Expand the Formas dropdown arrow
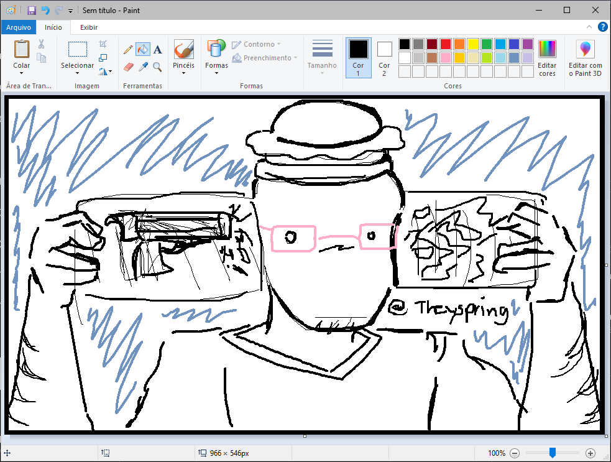Image resolution: width=611 pixels, height=462 pixels. [x=216, y=73]
